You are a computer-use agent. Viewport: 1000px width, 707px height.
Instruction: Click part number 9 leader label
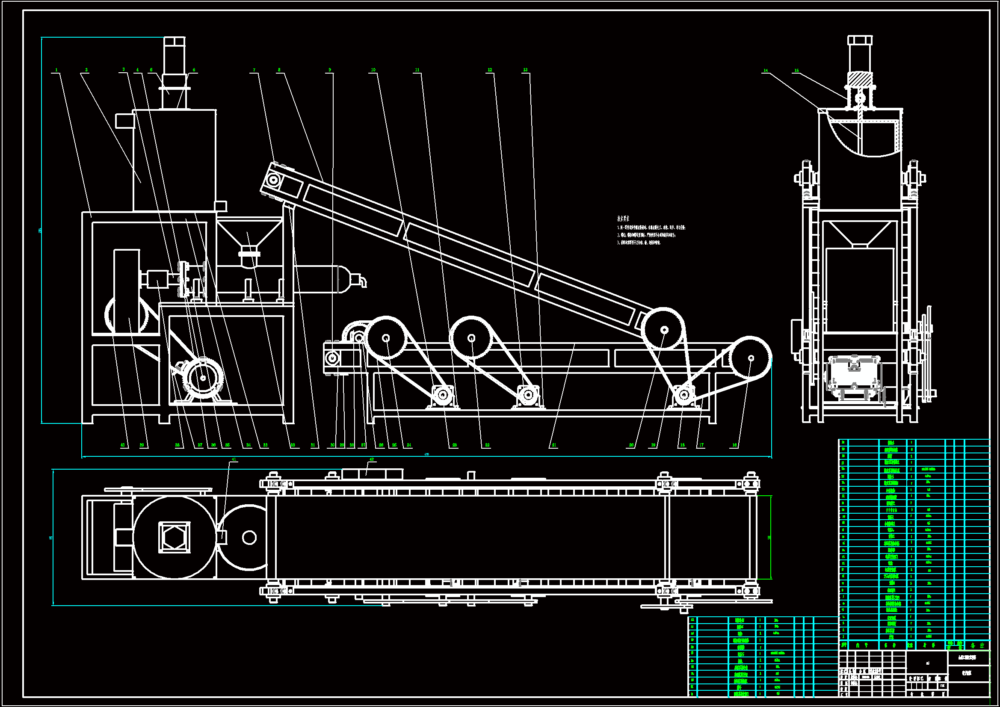pos(330,70)
